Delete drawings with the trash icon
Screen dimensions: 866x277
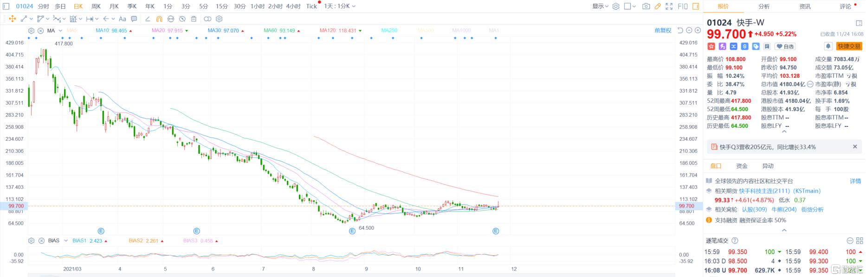pos(194,19)
